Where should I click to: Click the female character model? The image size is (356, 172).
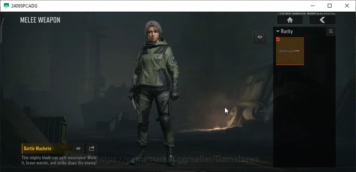tap(154, 93)
